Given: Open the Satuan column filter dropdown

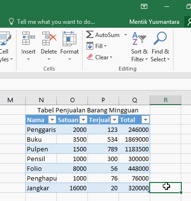Looking at the screenshot, I should point(83,120).
